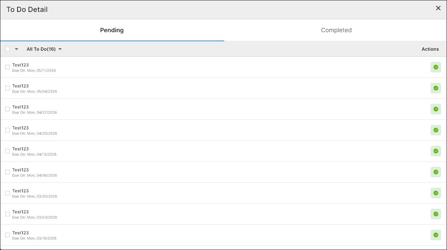Tick the checkbox for 03/16/2026 task

[x=8, y=235]
